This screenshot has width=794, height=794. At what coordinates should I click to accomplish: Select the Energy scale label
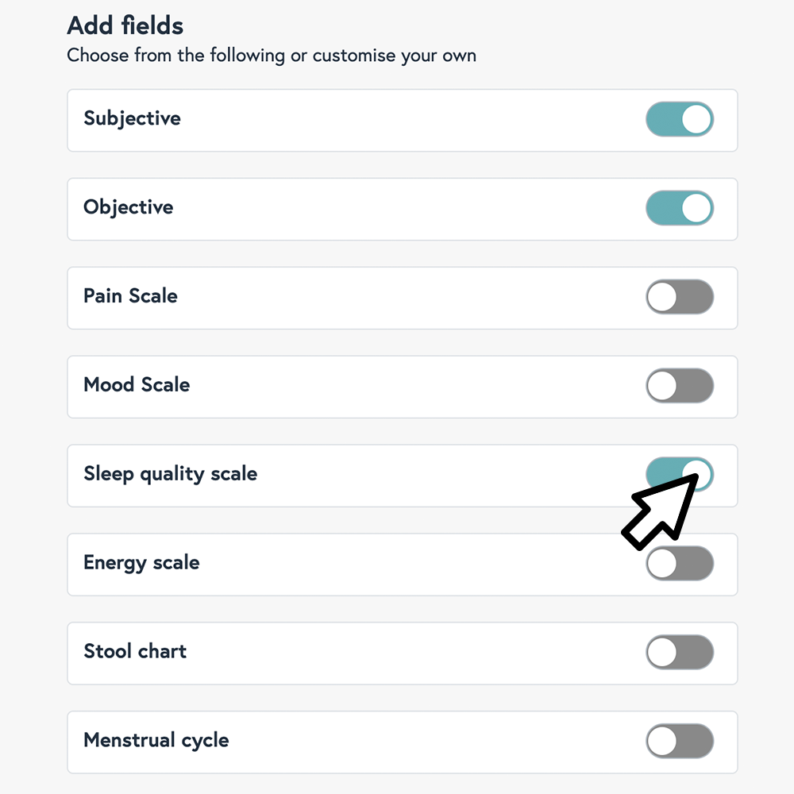141,564
